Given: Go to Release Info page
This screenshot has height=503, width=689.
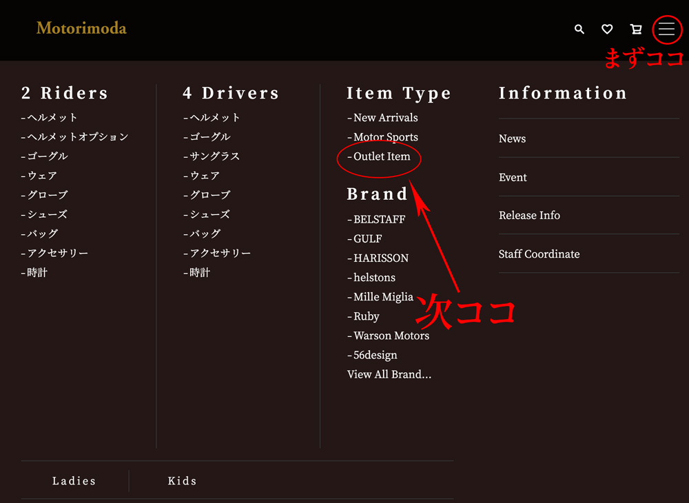Looking at the screenshot, I should tap(529, 216).
